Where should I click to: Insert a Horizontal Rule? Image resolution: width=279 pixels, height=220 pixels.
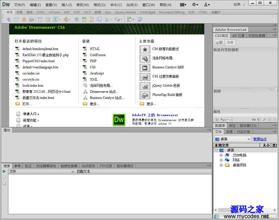31,19
